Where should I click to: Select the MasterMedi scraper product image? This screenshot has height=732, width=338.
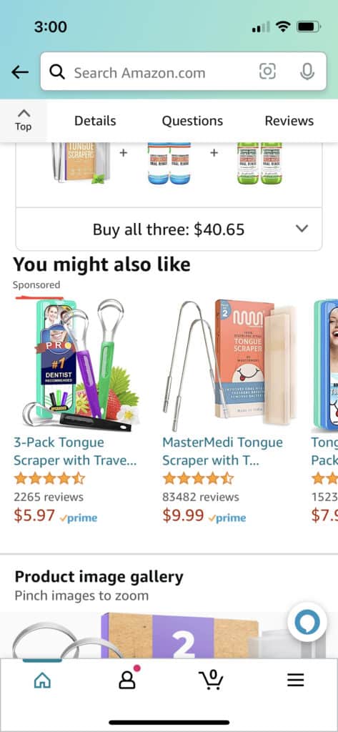point(229,365)
